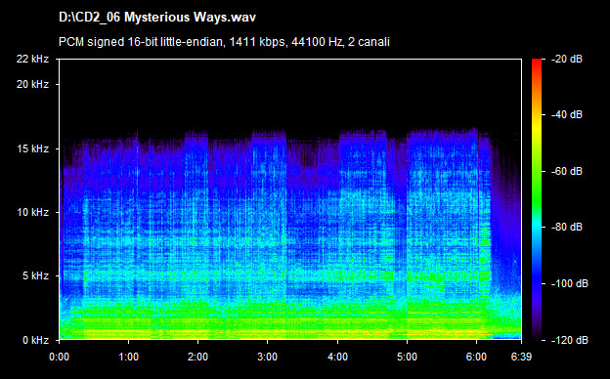This screenshot has width=610, height=379.
Task: Click the 20 kHz frequency axis label
Action: pyautogui.click(x=32, y=84)
